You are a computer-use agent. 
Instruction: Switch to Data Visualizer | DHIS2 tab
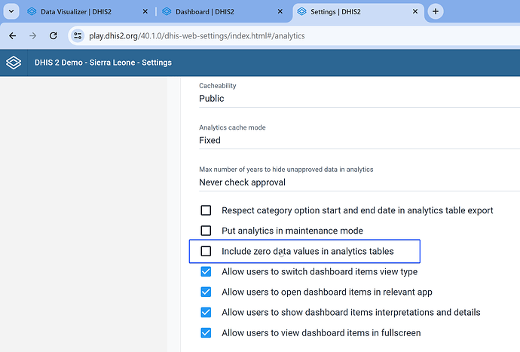point(87,11)
